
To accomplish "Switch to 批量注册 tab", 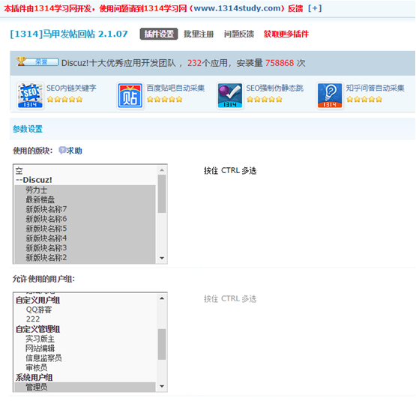I will 199,34.
